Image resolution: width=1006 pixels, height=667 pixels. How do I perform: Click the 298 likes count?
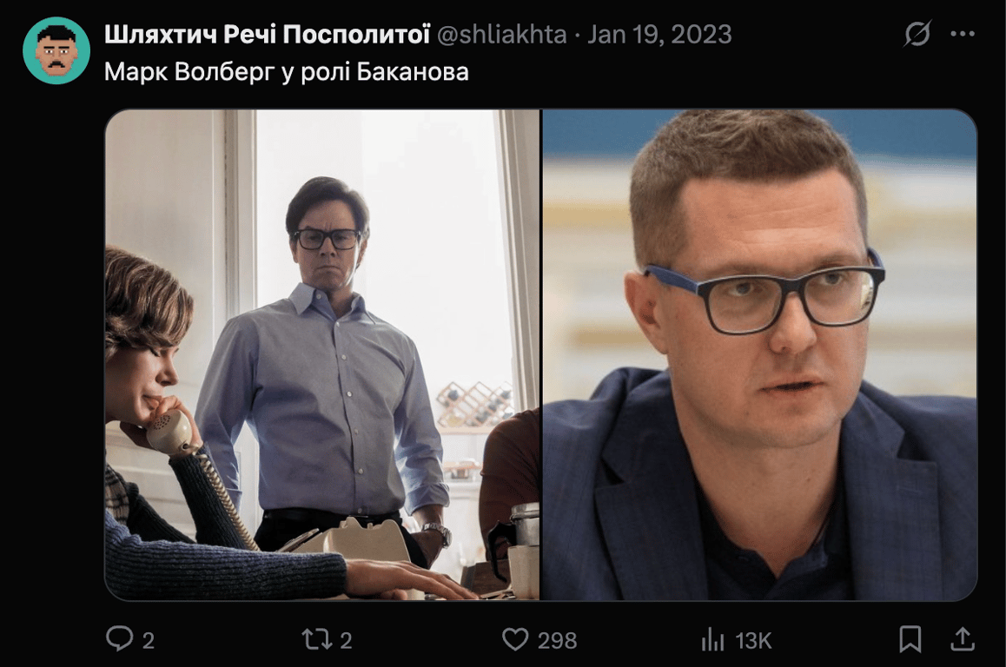click(558, 640)
